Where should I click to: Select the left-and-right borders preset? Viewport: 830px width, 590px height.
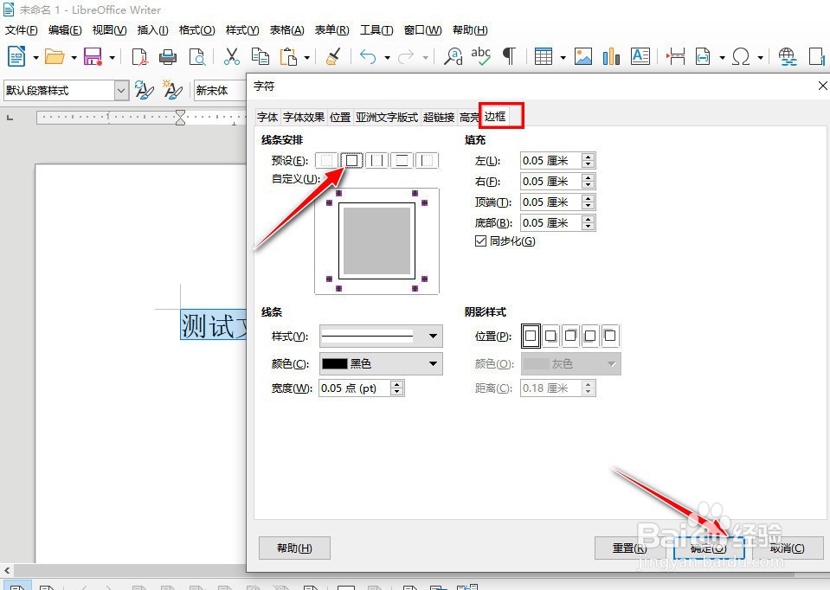376,160
